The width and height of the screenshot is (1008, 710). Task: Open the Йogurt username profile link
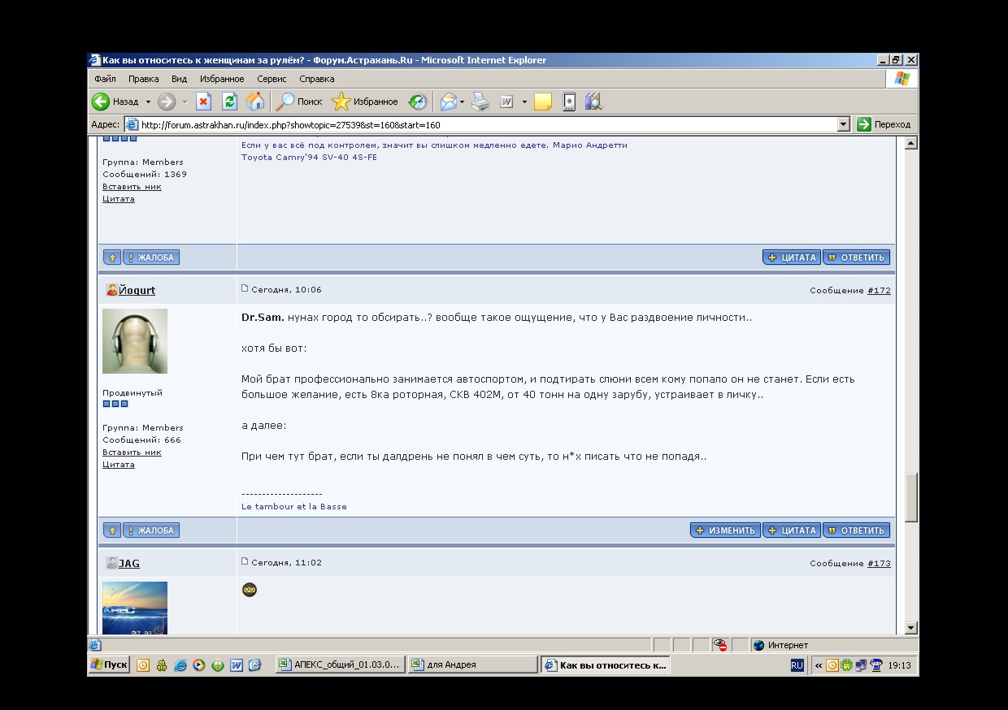coord(137,290)
